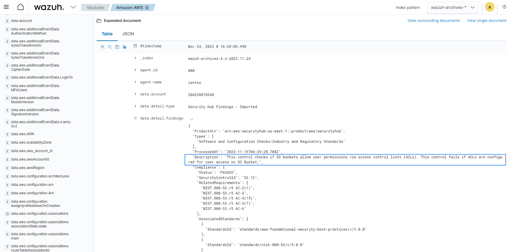Image resolution: width=508 pixels, height=252 pixels.
Task: Open the Modules breadcrumb
Action: click(96, 8)
